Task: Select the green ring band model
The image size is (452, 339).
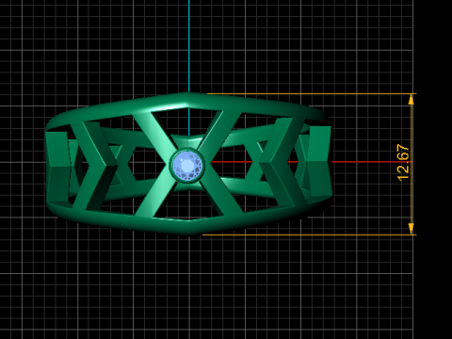Action: click(188, 164)
